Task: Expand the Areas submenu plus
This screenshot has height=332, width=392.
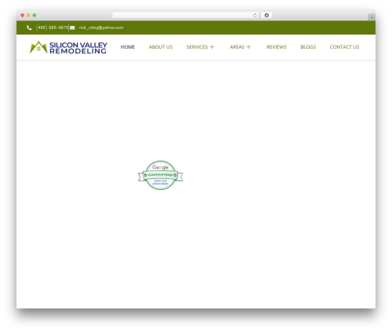Action: tap(249, 47)
